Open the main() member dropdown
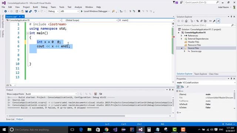237x133 pixels. point(146,20)
